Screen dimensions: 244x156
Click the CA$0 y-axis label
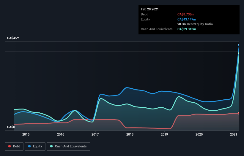pyautogui.click(x=11, y=127)
